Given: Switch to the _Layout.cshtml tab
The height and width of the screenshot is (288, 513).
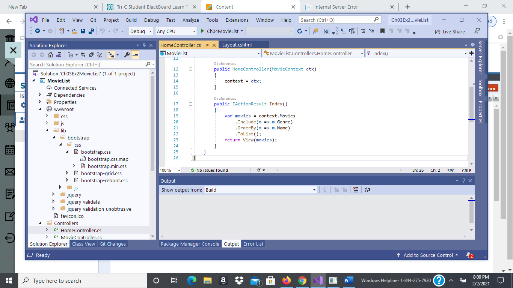Looking at the screenshot, I should tap(236, 45).
